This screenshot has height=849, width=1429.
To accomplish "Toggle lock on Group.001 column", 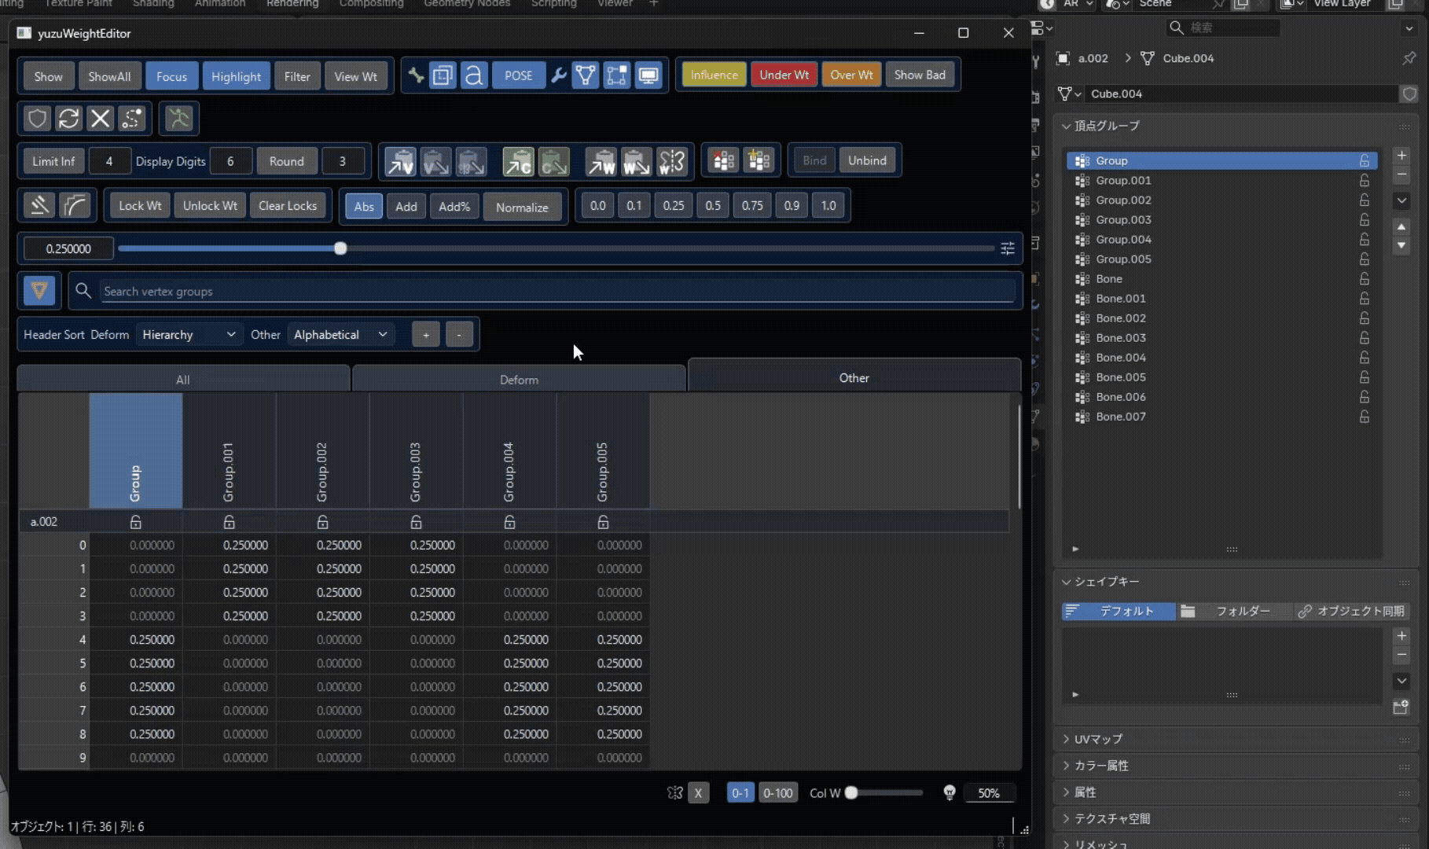I will coord(229,522).
